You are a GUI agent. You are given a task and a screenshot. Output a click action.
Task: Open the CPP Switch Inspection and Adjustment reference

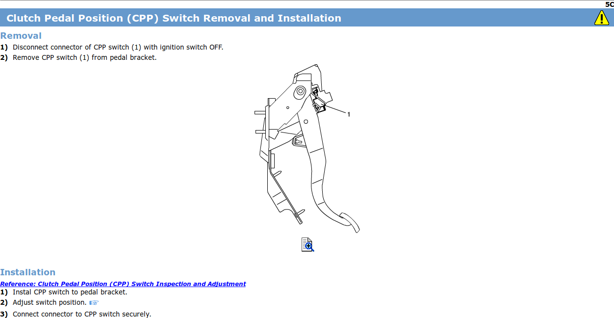(123, 284)
